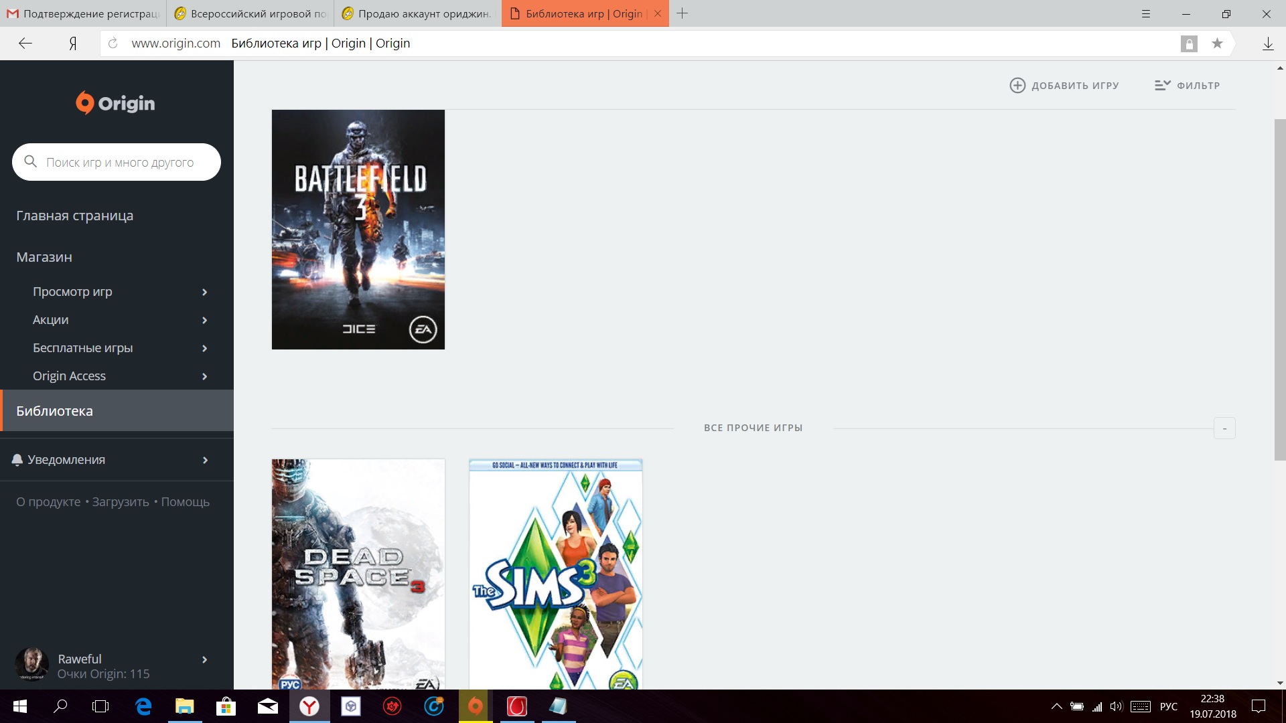This screenshot has height=723, width=1286.
Task: Open Microsoft Store from taskbar
Action: [x=226, y=706]
